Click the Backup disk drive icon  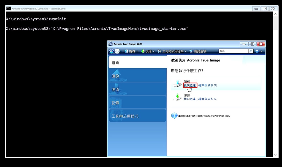tap(177, 83)
